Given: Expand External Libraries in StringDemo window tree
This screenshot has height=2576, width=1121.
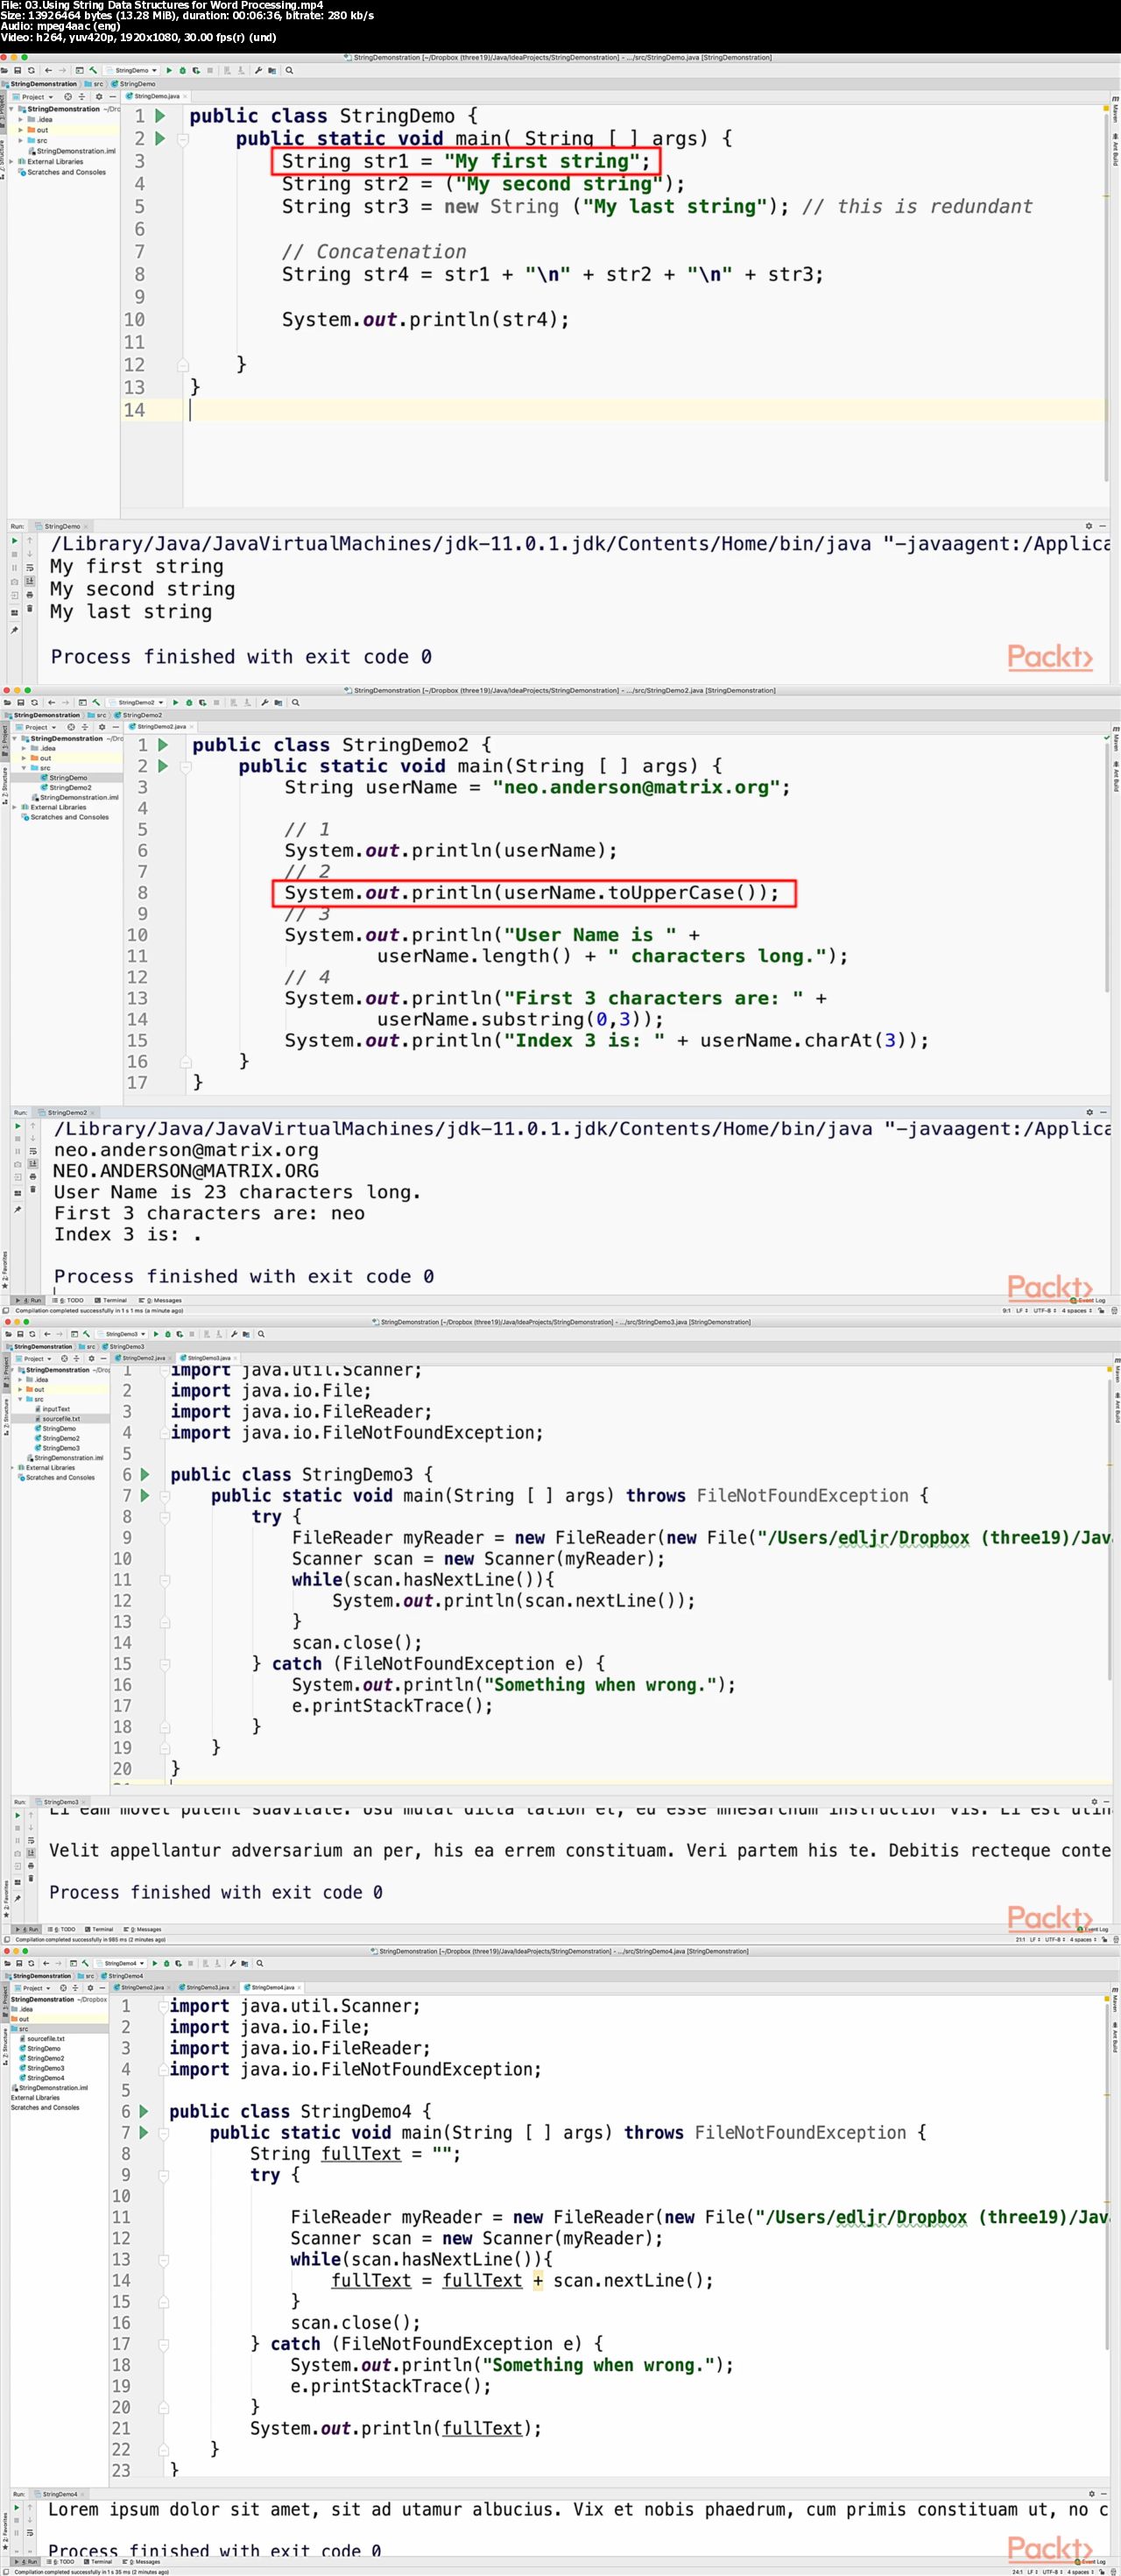Looking at the screenshot, I should click(x=11, y=162).
